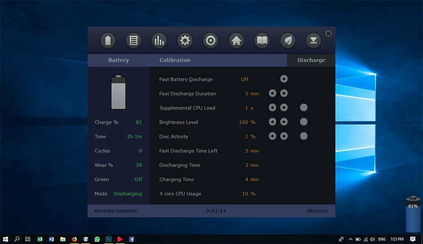Decrease Supplemental CPU Load

coord(273,107)
